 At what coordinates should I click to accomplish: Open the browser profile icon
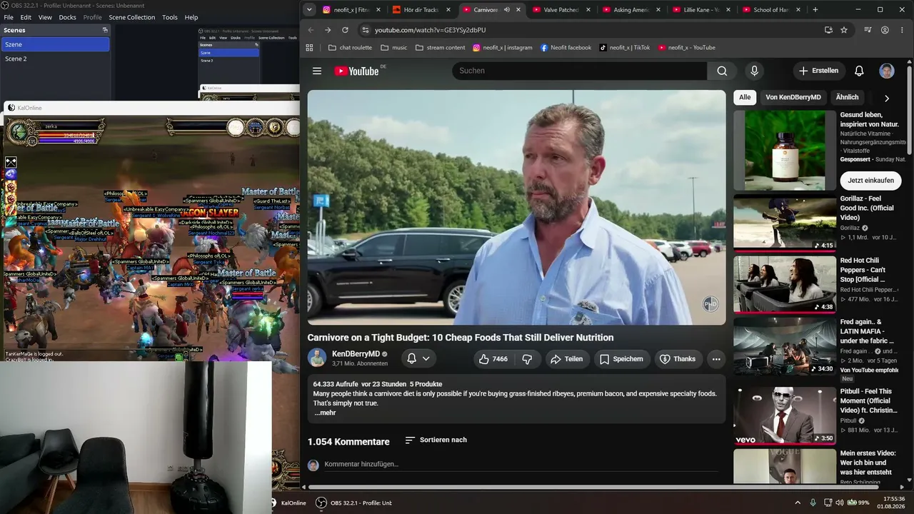[x=885, y=30]
